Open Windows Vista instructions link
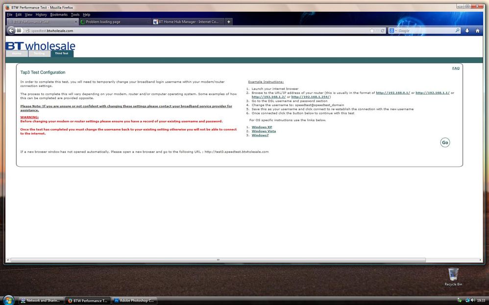Screen dimensions: 489x305 click(x=264, y=131)
